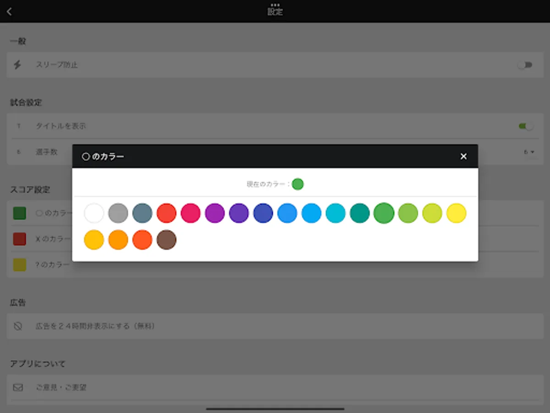
Task: Click the red Xのカラー square icon
Action: click(19, 239)
